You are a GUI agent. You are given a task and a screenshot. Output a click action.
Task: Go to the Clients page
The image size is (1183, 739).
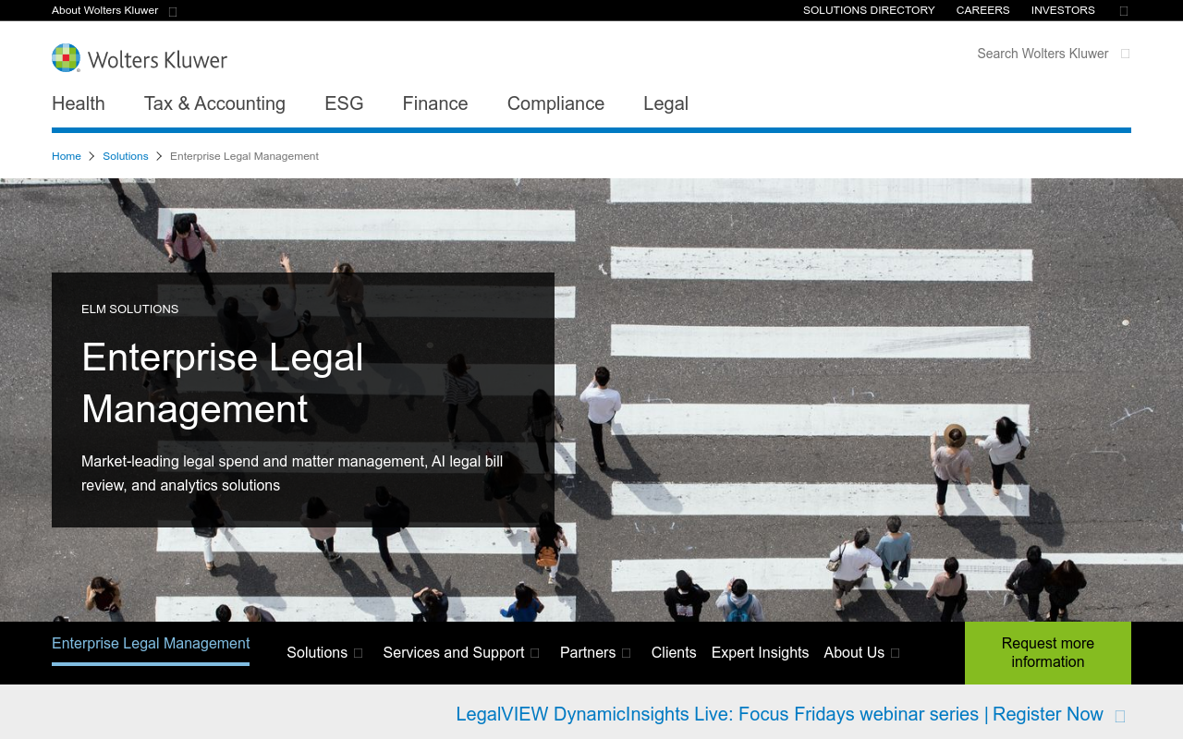point(674,652)
